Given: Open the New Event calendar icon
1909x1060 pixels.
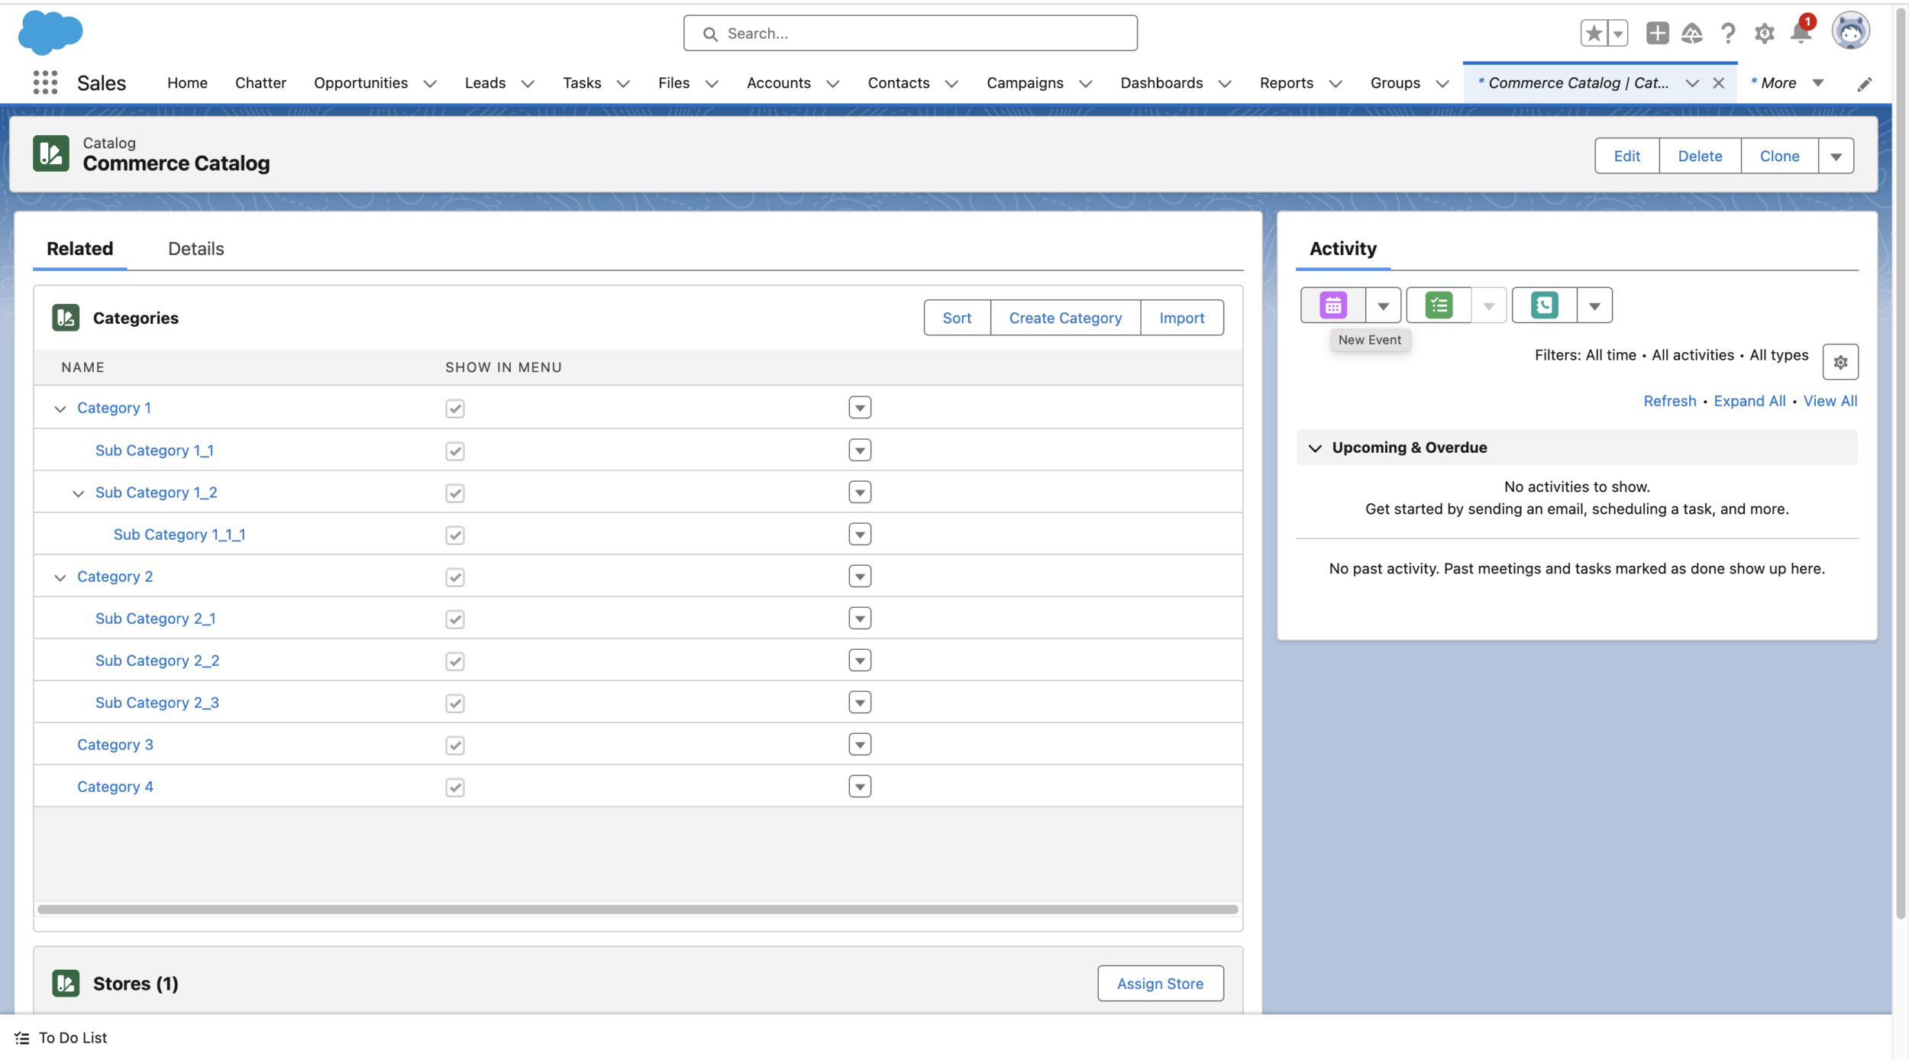Looking at the screenshot, I should pos(1332,304).
